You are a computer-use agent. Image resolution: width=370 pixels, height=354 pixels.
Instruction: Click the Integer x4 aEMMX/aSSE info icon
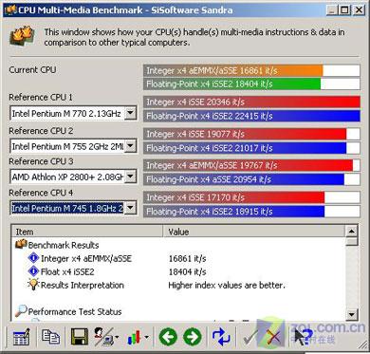click(x=33, y=258)
